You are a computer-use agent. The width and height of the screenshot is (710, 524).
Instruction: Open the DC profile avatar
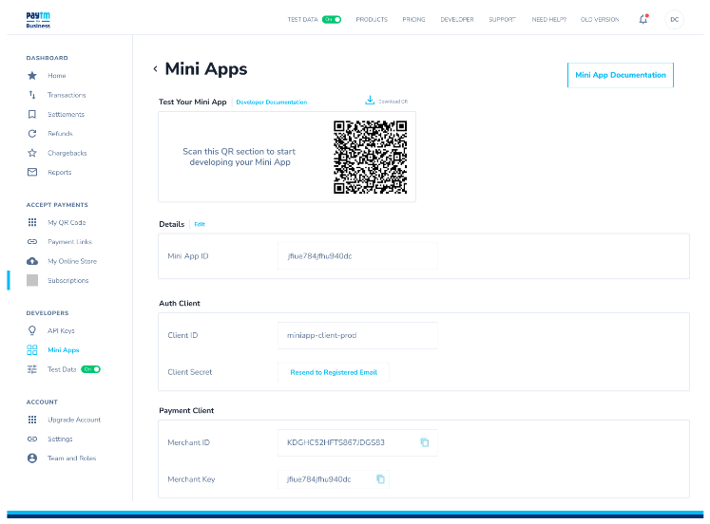(674, 19)
